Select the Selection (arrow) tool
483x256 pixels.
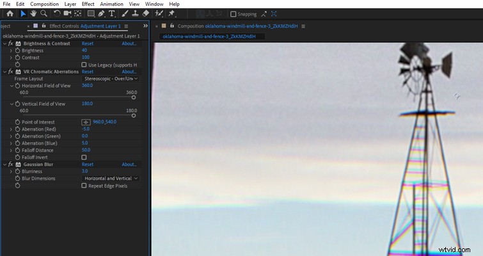(x=23, y=13)
